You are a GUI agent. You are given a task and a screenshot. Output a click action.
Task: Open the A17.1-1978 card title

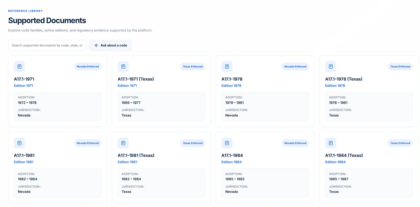(x=232, y=79)
